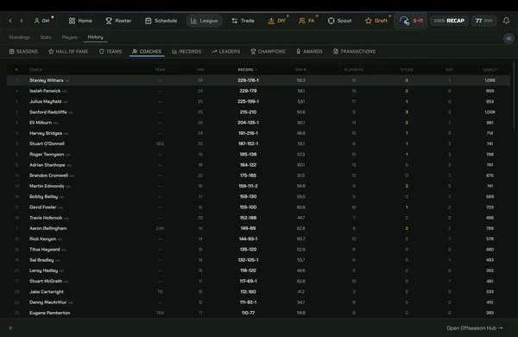Open coach Eli Milburn
Image resolution: width=518 pixels, height=337 pixels.
[x=41, y=123]
